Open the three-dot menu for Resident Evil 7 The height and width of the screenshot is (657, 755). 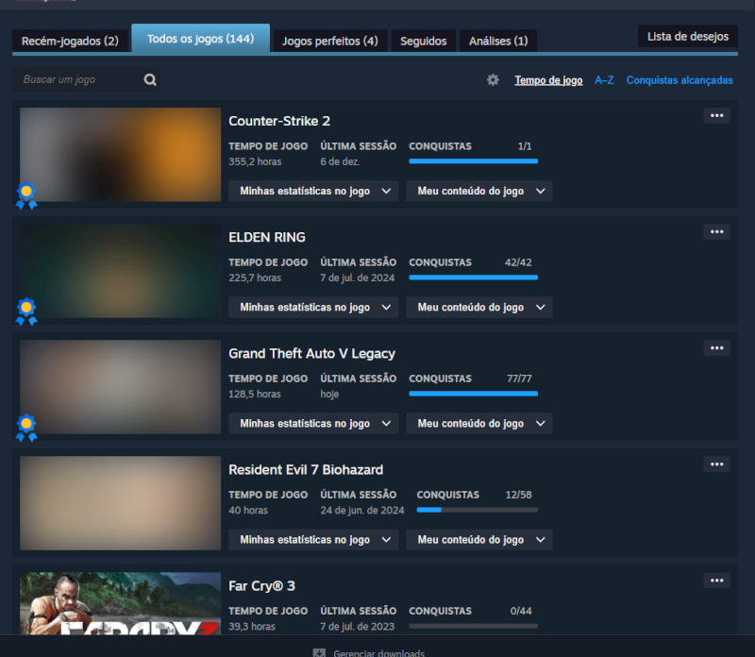pos(716,464)
